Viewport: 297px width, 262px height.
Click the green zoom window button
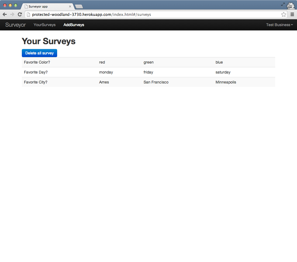coord(16,5)
